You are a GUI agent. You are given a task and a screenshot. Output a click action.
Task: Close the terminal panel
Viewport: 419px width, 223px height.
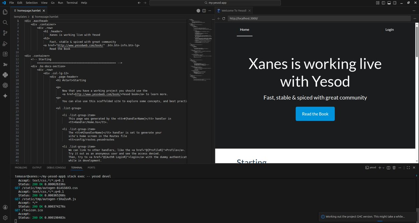tap(414, 168)
